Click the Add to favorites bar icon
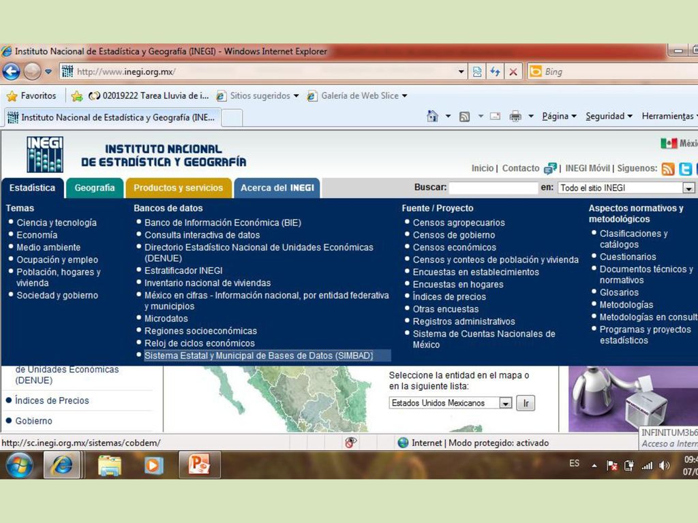 [77, 95]
